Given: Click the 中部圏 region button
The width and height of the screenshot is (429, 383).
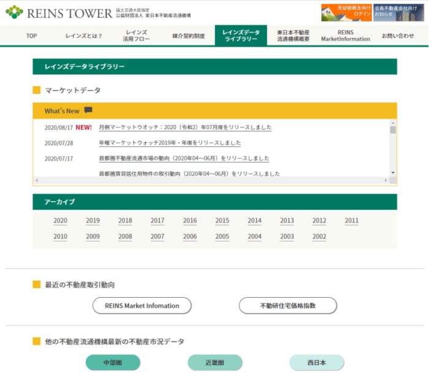Looking at the screenshot, I should point(113,363).
